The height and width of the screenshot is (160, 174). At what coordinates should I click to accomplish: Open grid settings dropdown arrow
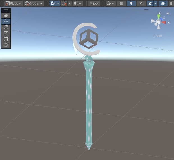click(58, 3)
